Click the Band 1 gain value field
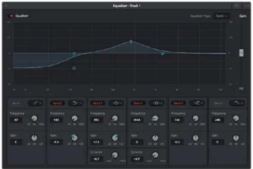253x169 pixels. click(16, 142)
